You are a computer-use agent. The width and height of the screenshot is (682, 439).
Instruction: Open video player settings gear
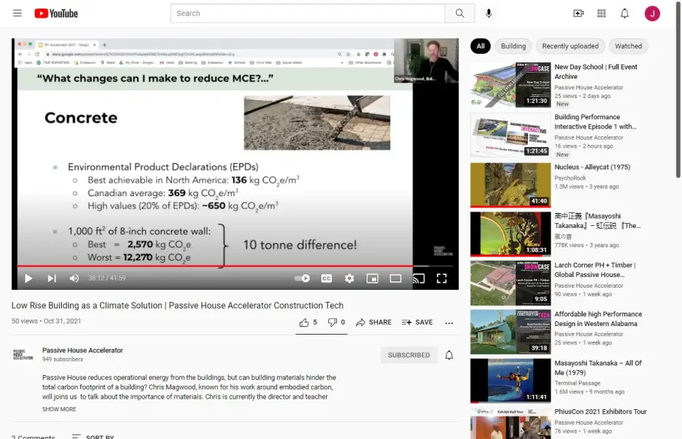350,278
